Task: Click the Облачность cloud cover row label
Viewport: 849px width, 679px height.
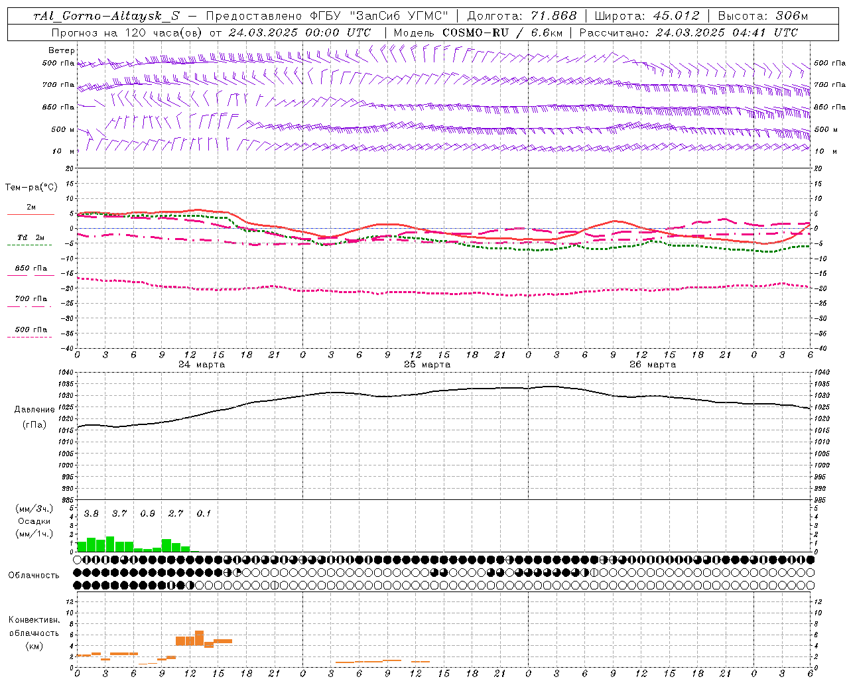Action: (34, 576)
